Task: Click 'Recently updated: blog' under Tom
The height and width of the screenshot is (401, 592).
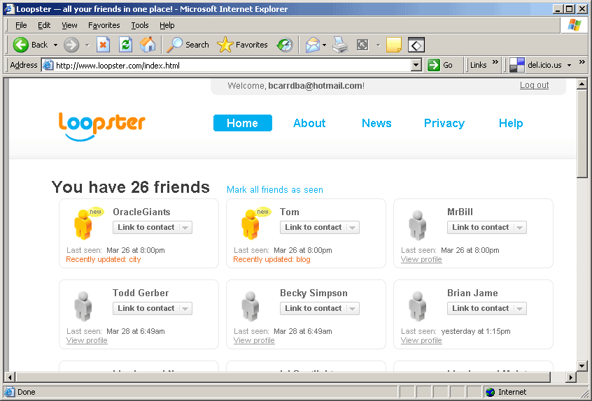Action: click(x=272, y=259)
